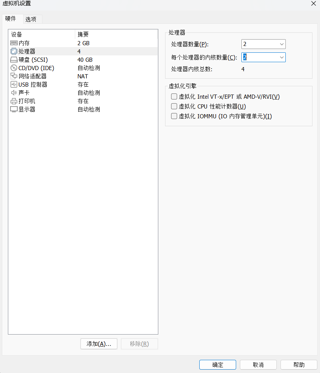The image size is (320, 373).
Task: Open the 处理器数量(P) dropdown arrow
Action: pos(282,44)
